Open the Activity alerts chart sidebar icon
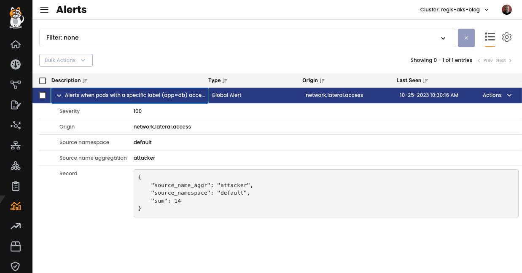 click(16, 206)
